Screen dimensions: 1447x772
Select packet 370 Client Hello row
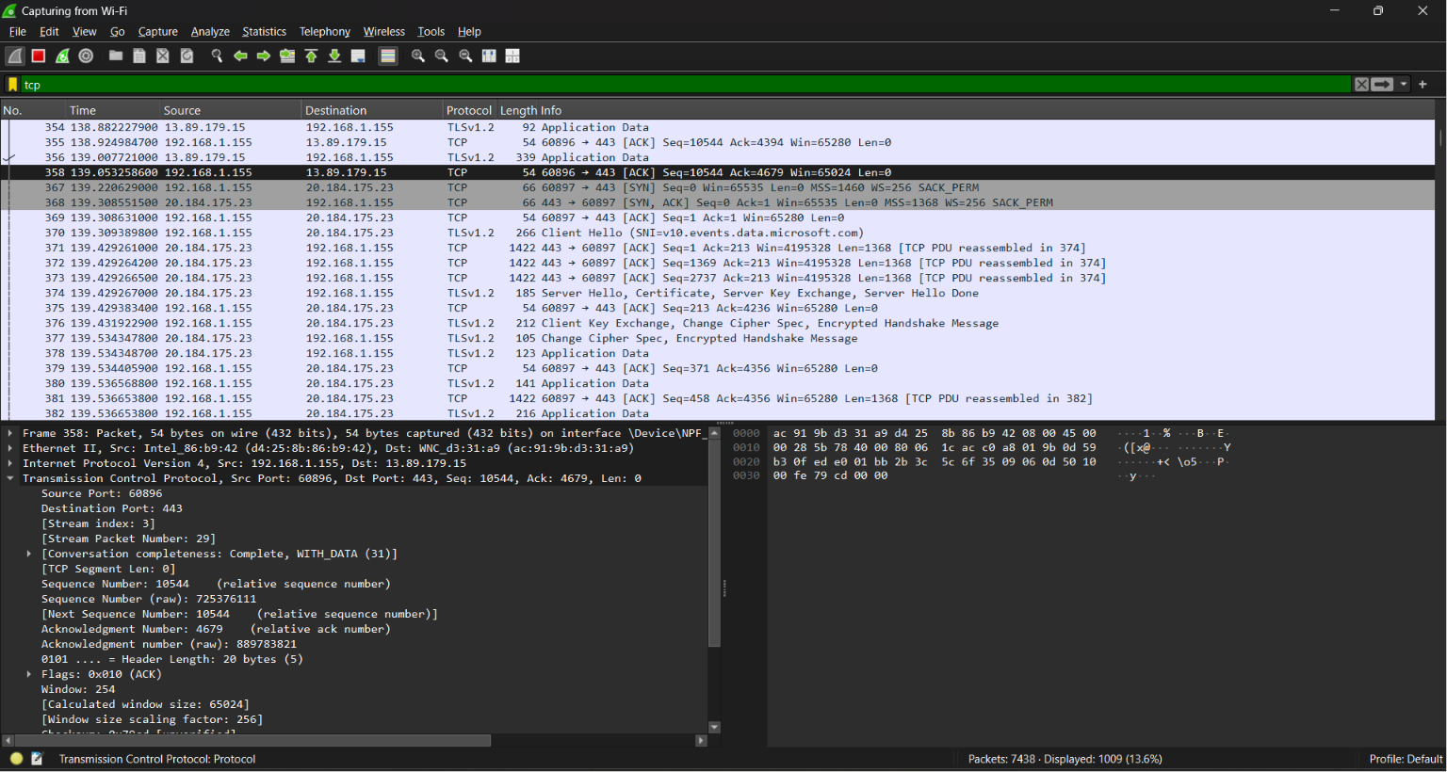click(x=718, y=233)
